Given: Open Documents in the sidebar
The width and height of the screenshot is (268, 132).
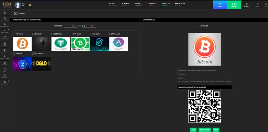Looking at the screenshot, I should click(5, 83).
